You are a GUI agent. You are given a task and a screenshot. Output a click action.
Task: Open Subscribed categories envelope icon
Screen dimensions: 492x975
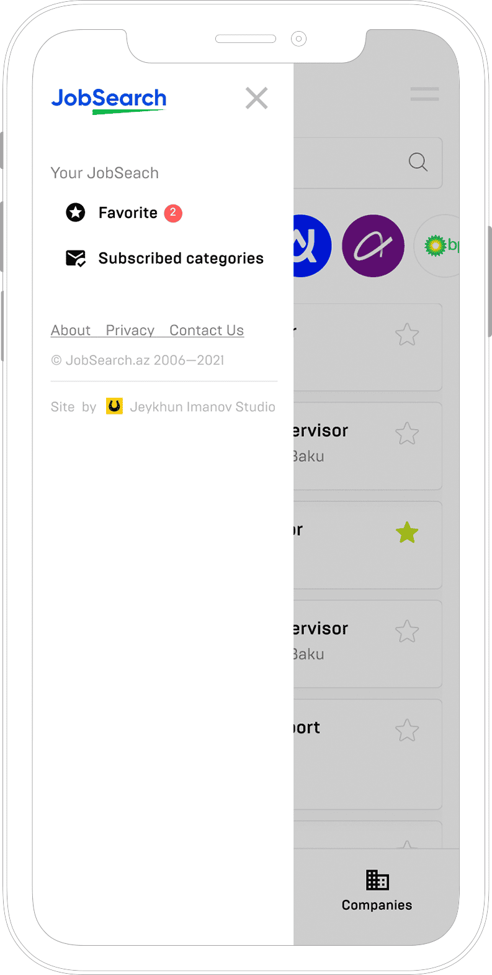pos(76,259)
